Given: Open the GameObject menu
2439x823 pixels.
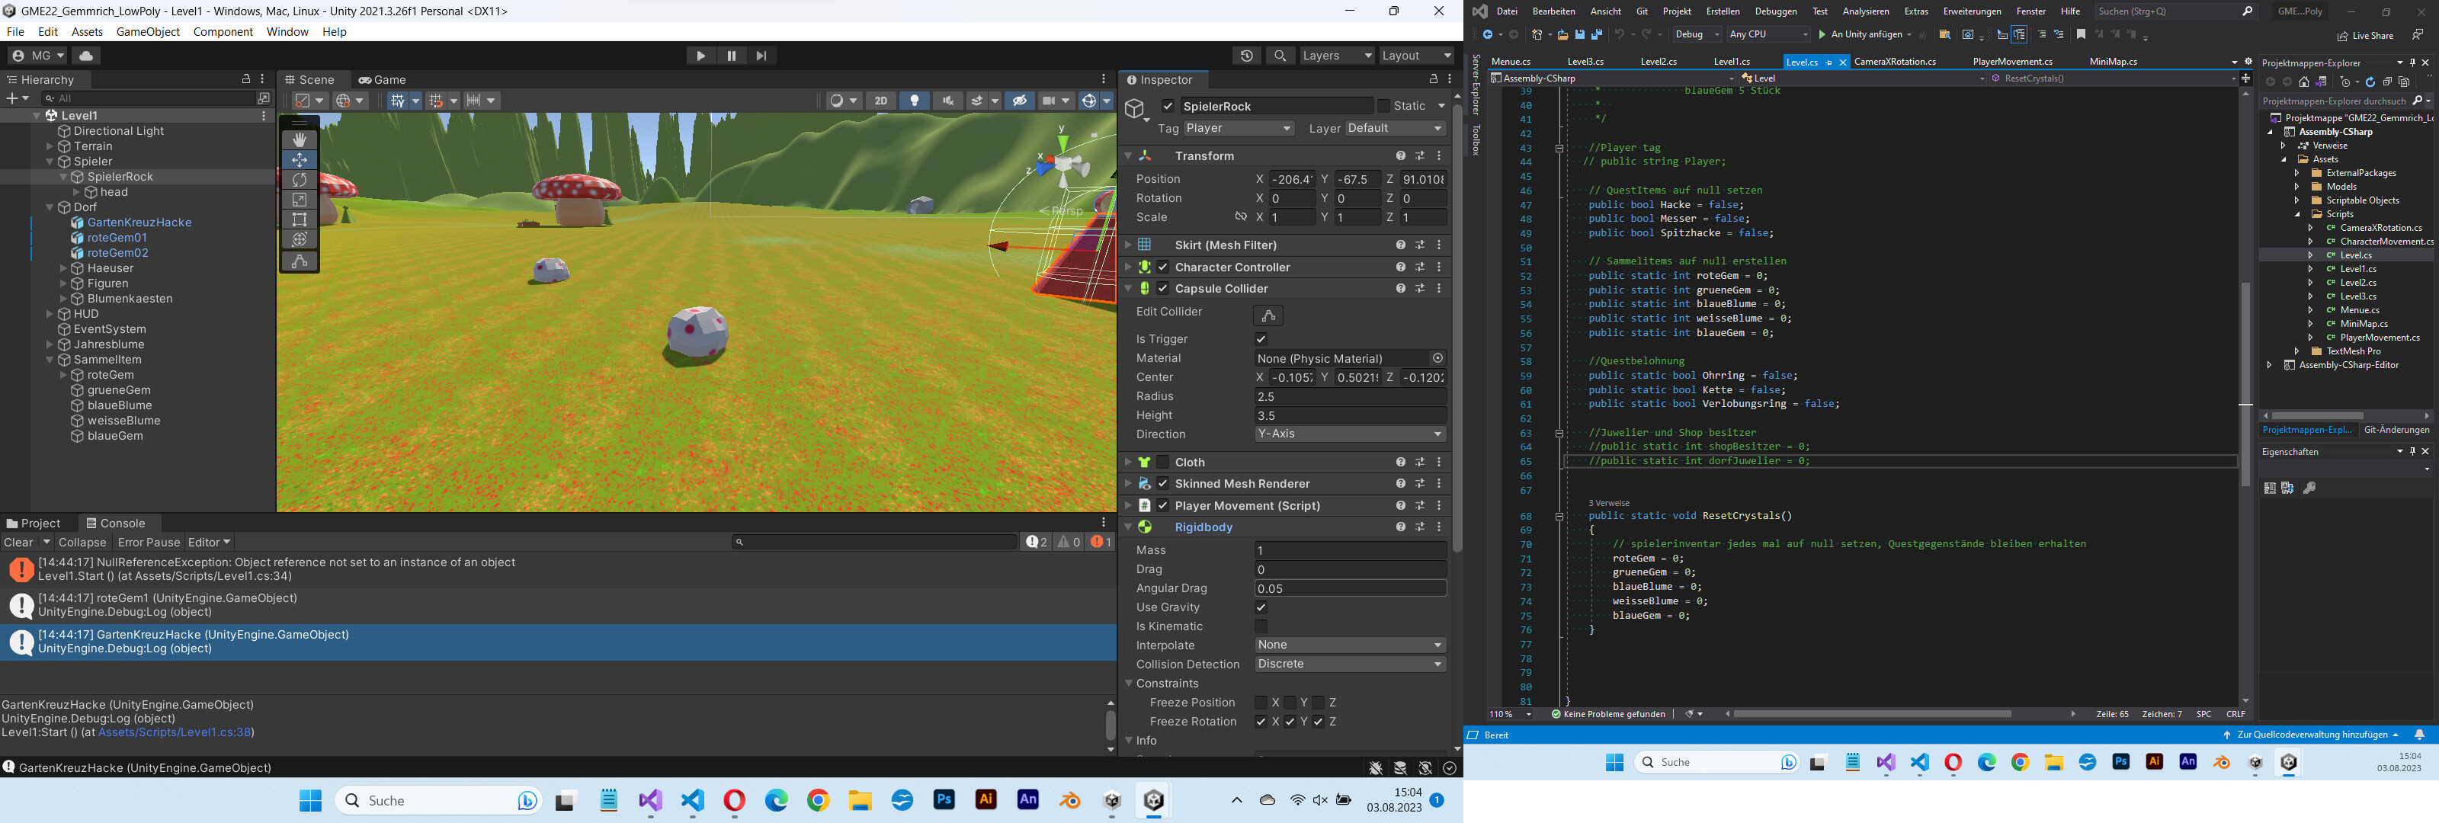Looking at the screenshot, I should coord(148,31).
